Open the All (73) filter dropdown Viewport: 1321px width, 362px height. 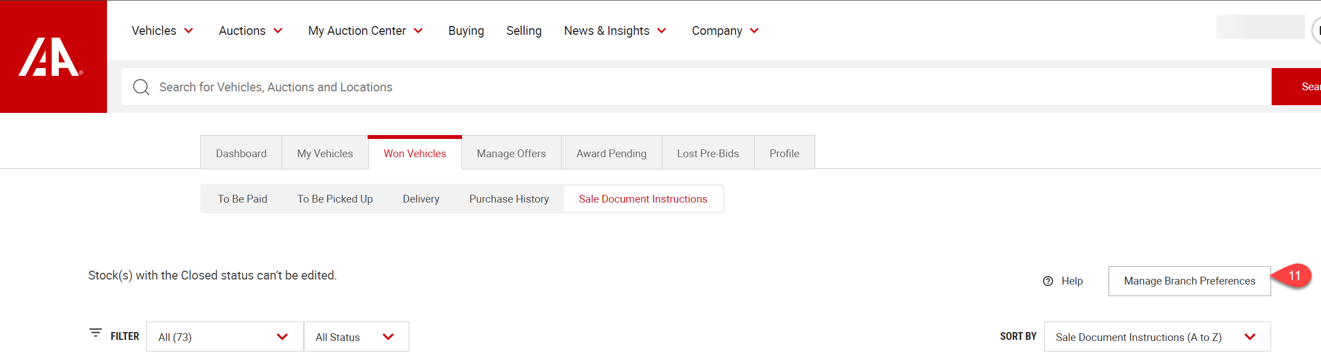point(225,337)
